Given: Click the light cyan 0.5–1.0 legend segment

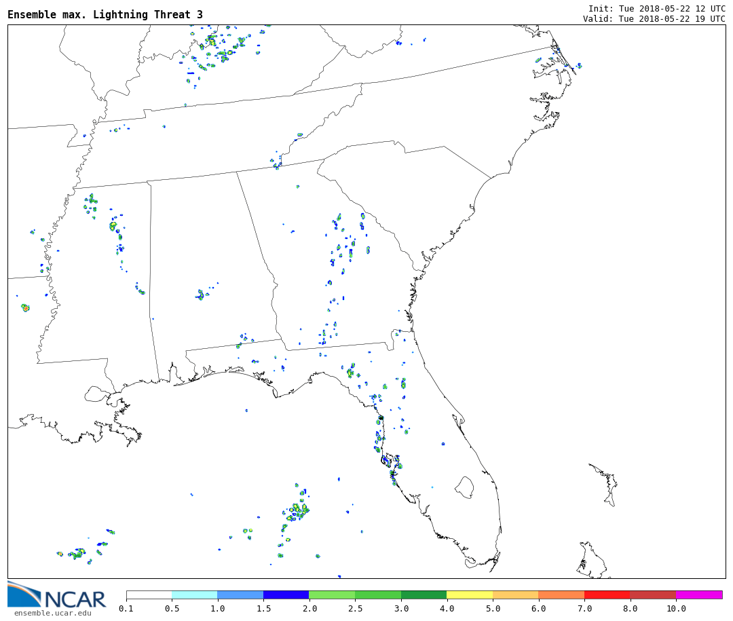Looking at the screenshot, I should (x=194, y=595).
